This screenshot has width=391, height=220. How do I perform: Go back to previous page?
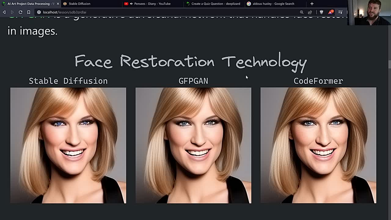point(4,12)
